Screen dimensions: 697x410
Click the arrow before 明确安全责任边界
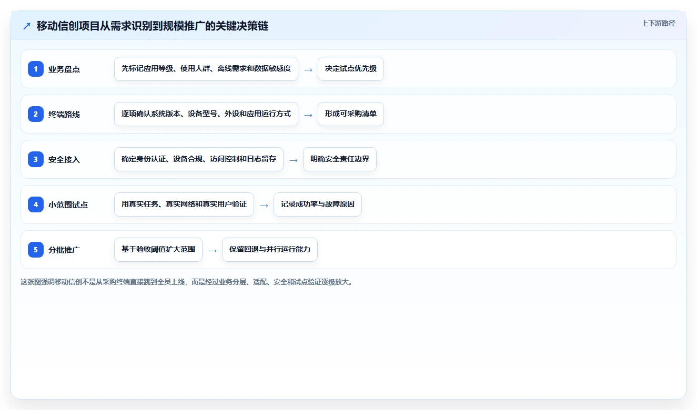294,160
